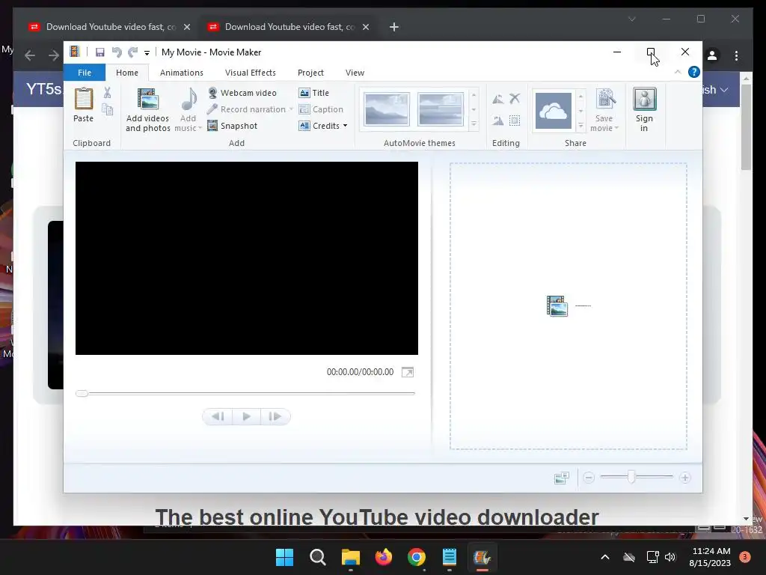This screenshot has width=766, height=575.
Task: Open a new Chrome tab
Action: point(394,28)
